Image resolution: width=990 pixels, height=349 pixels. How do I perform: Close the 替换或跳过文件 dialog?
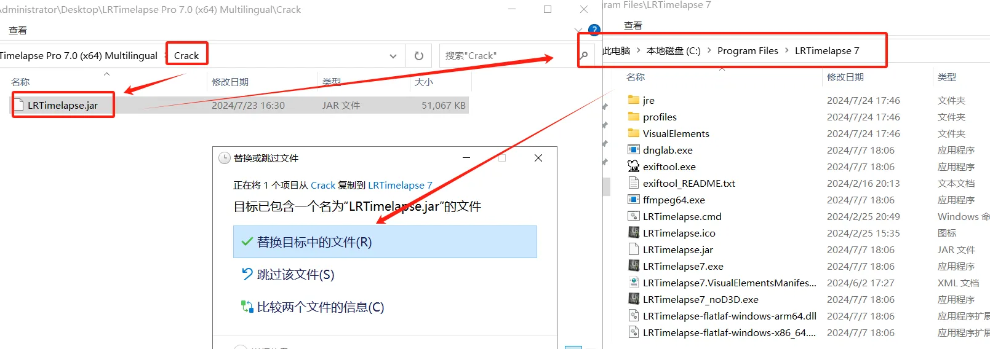[538, 158]
